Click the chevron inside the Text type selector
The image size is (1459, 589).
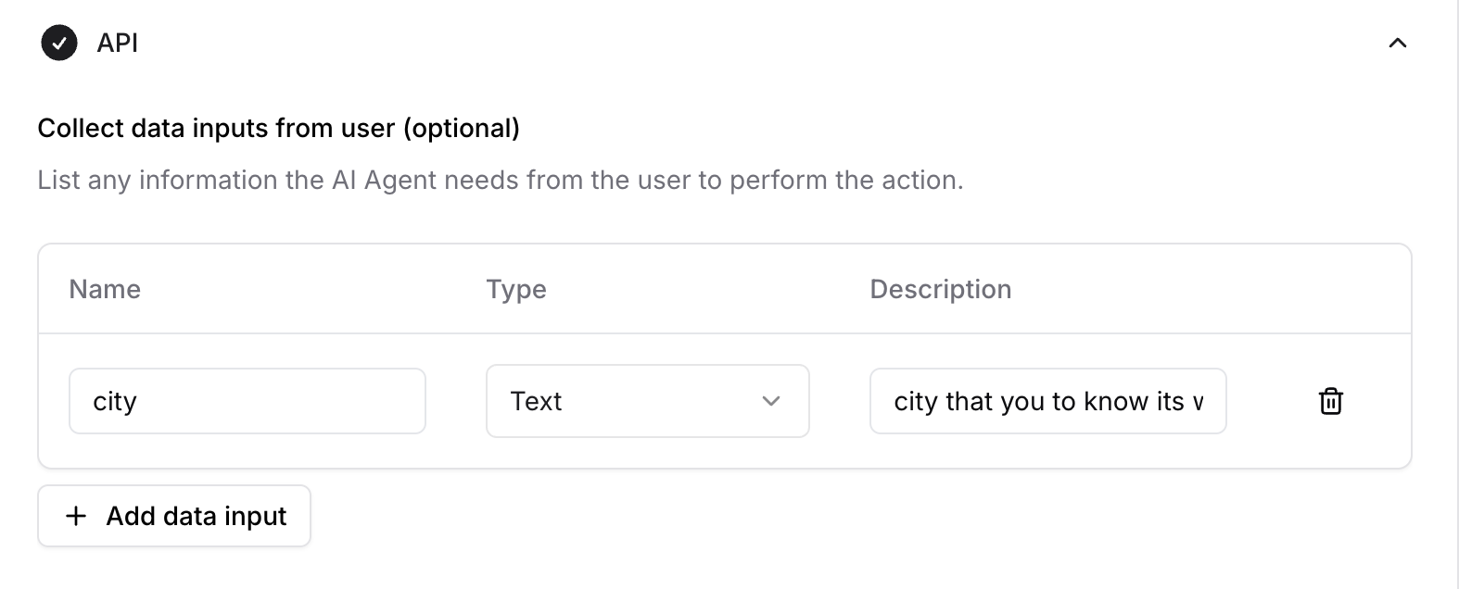(x=770, y=401)
